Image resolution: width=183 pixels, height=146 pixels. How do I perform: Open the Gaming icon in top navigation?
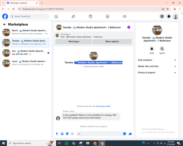coord(124,16)
